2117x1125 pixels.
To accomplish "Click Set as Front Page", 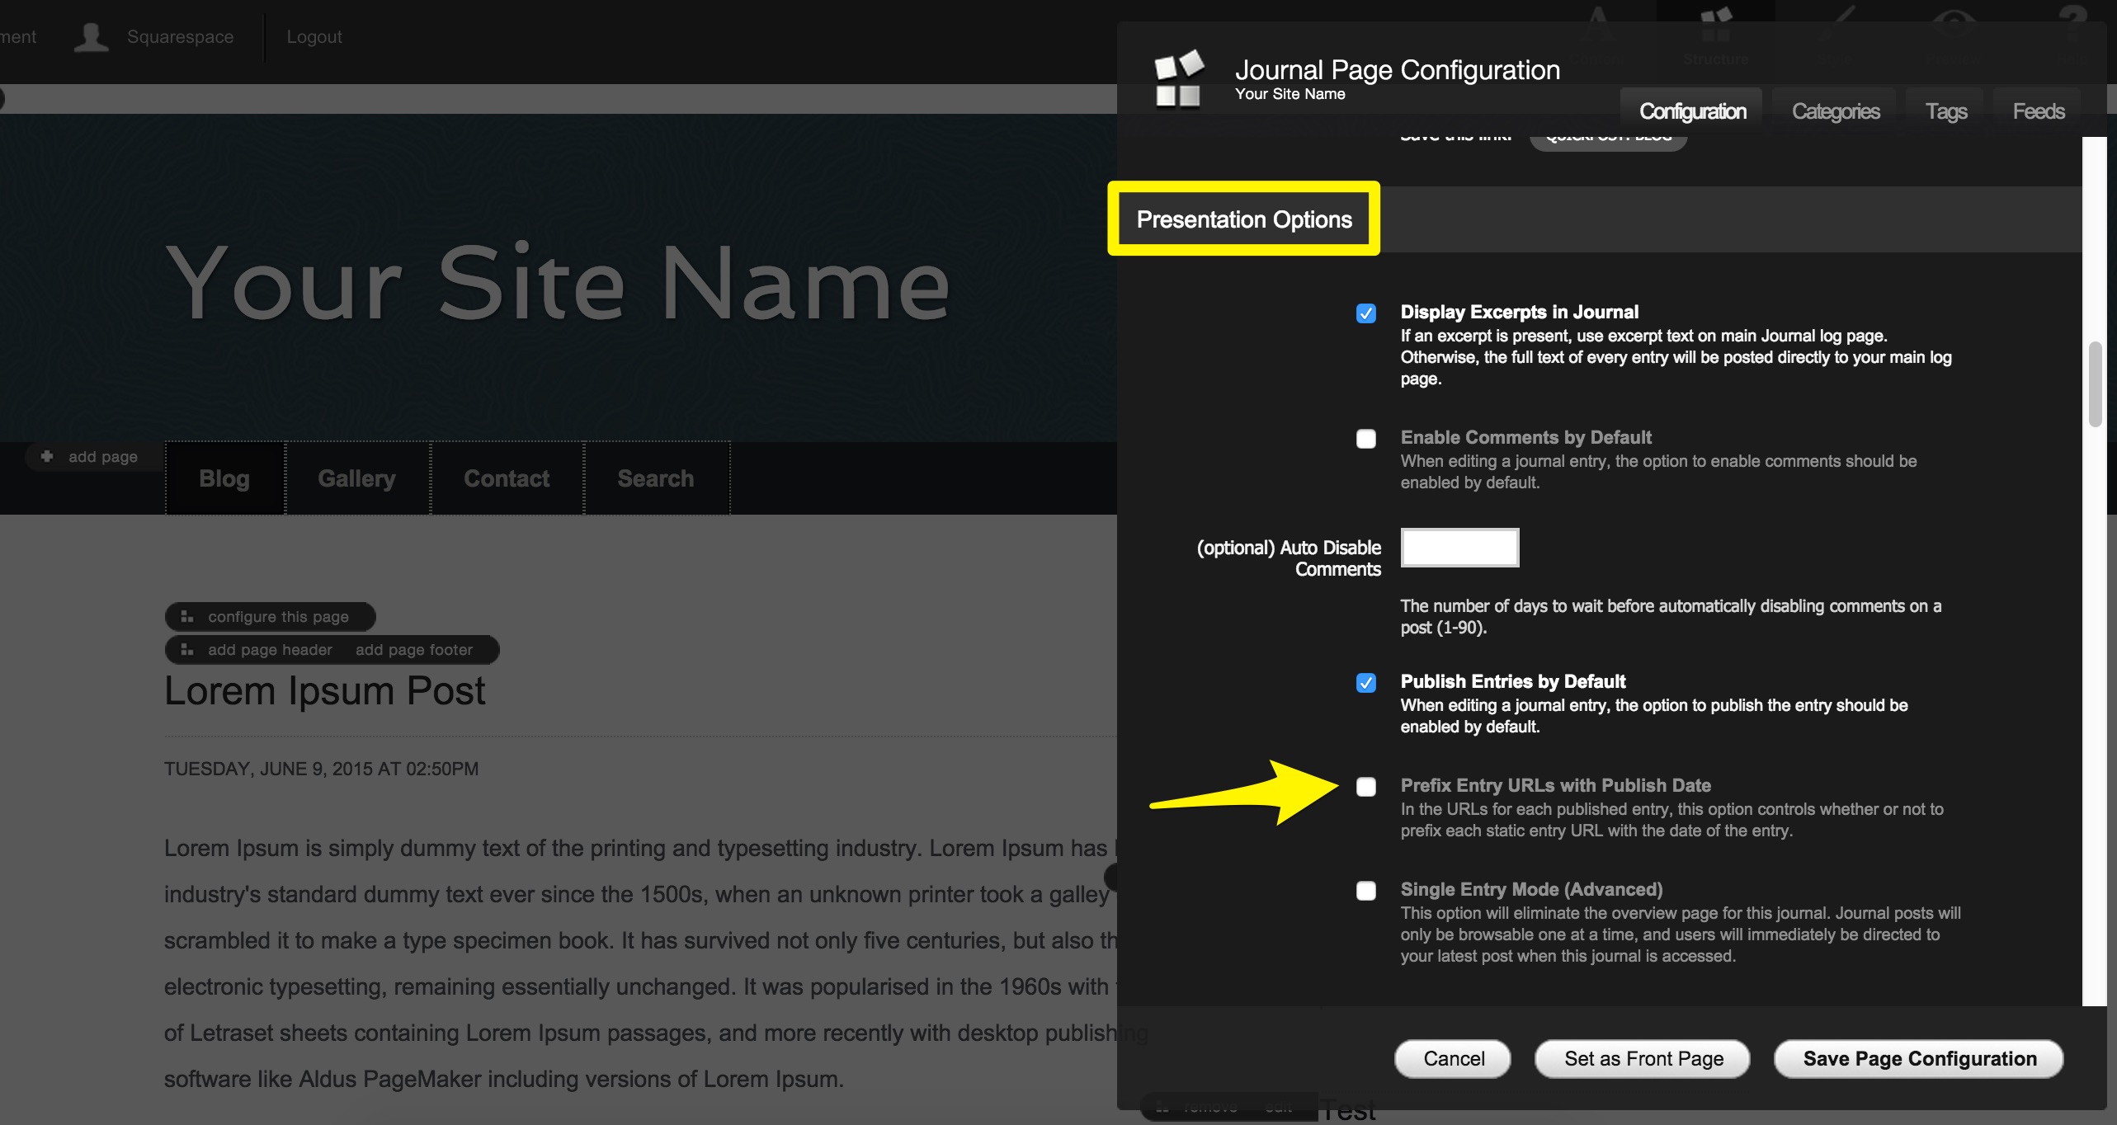I will [1643, 1058].
